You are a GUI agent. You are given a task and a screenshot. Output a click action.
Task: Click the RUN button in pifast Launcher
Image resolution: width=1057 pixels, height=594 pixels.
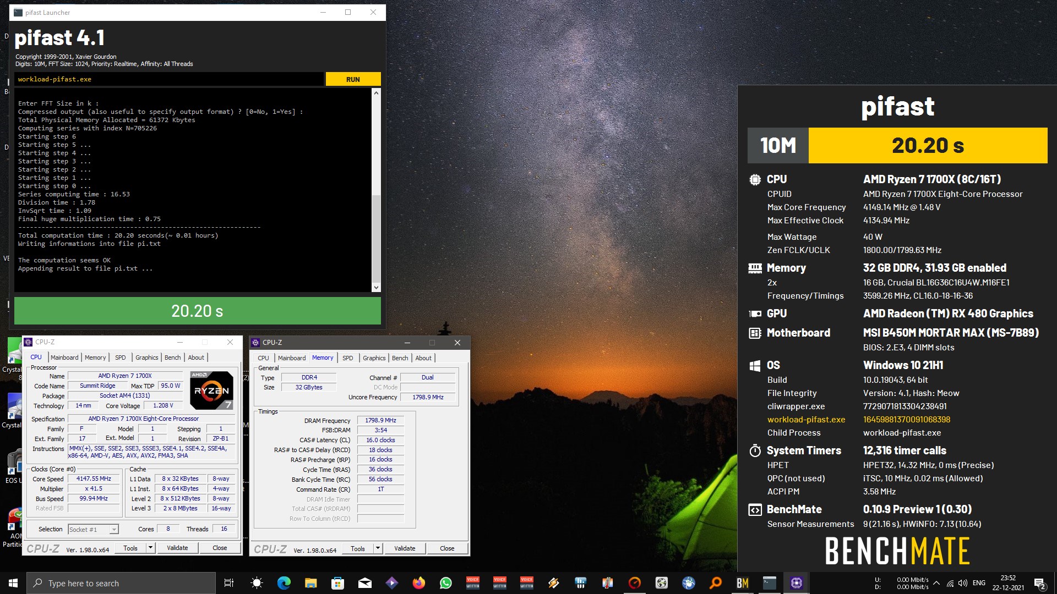coord(353,79)
